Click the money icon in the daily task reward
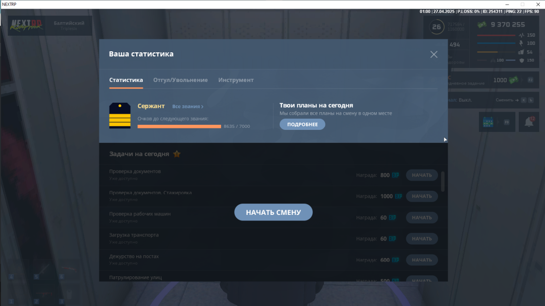The height and width of the screenshot is (306, 545). point(514,80)
